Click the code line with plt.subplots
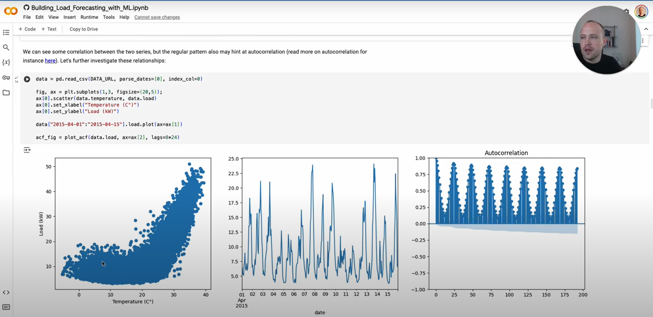653x317 pixels. (x=99, y=92)
